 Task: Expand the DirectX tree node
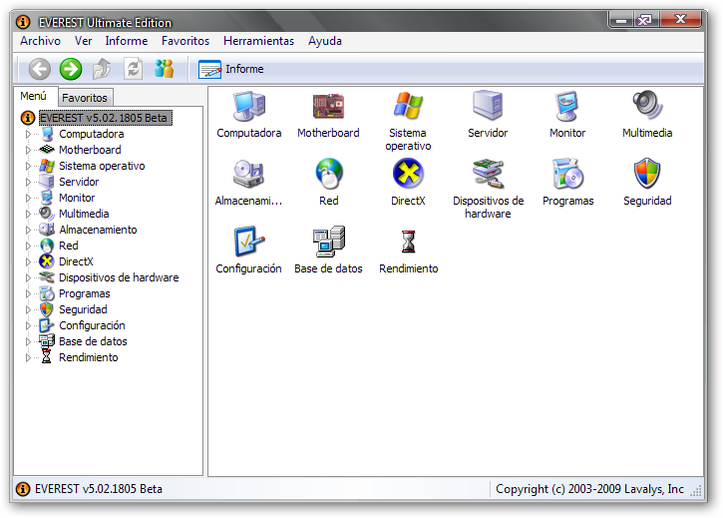pos(28,261)
